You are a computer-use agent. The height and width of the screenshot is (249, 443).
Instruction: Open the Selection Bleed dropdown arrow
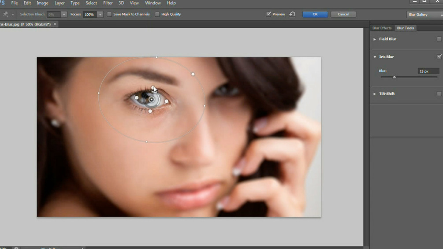(x=64, y=15)
